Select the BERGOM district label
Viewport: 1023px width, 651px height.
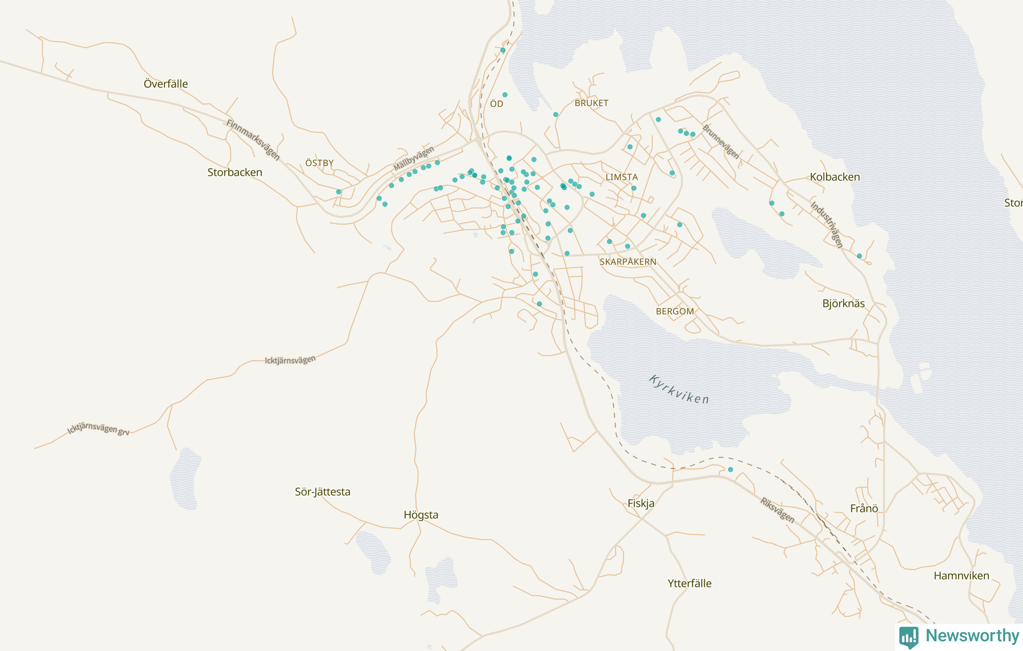click(675, 311)
